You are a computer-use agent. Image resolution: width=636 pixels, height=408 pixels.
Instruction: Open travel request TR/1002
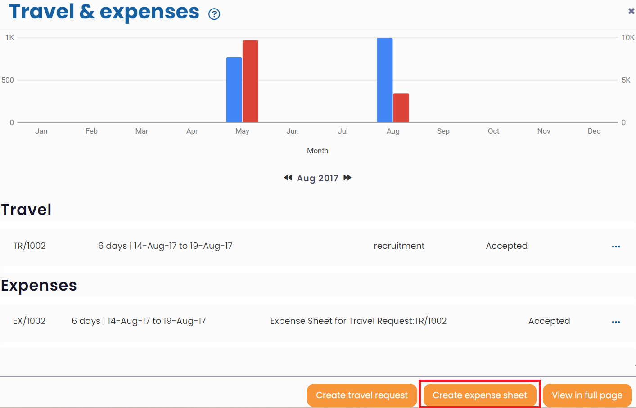coord(29,246)
